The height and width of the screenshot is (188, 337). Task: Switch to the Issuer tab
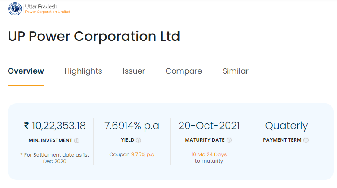134,71
